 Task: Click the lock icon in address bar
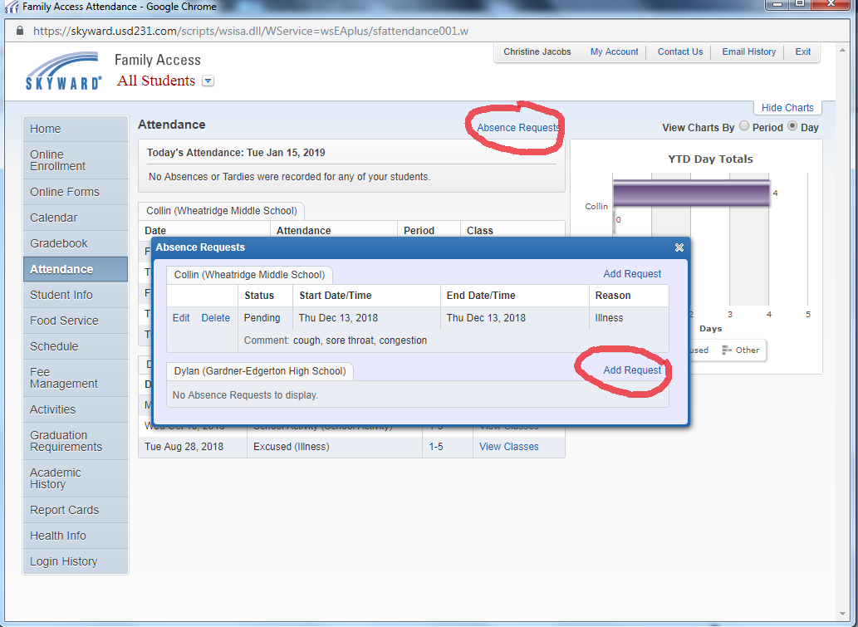pyautogui.click(x=20, y=31)
